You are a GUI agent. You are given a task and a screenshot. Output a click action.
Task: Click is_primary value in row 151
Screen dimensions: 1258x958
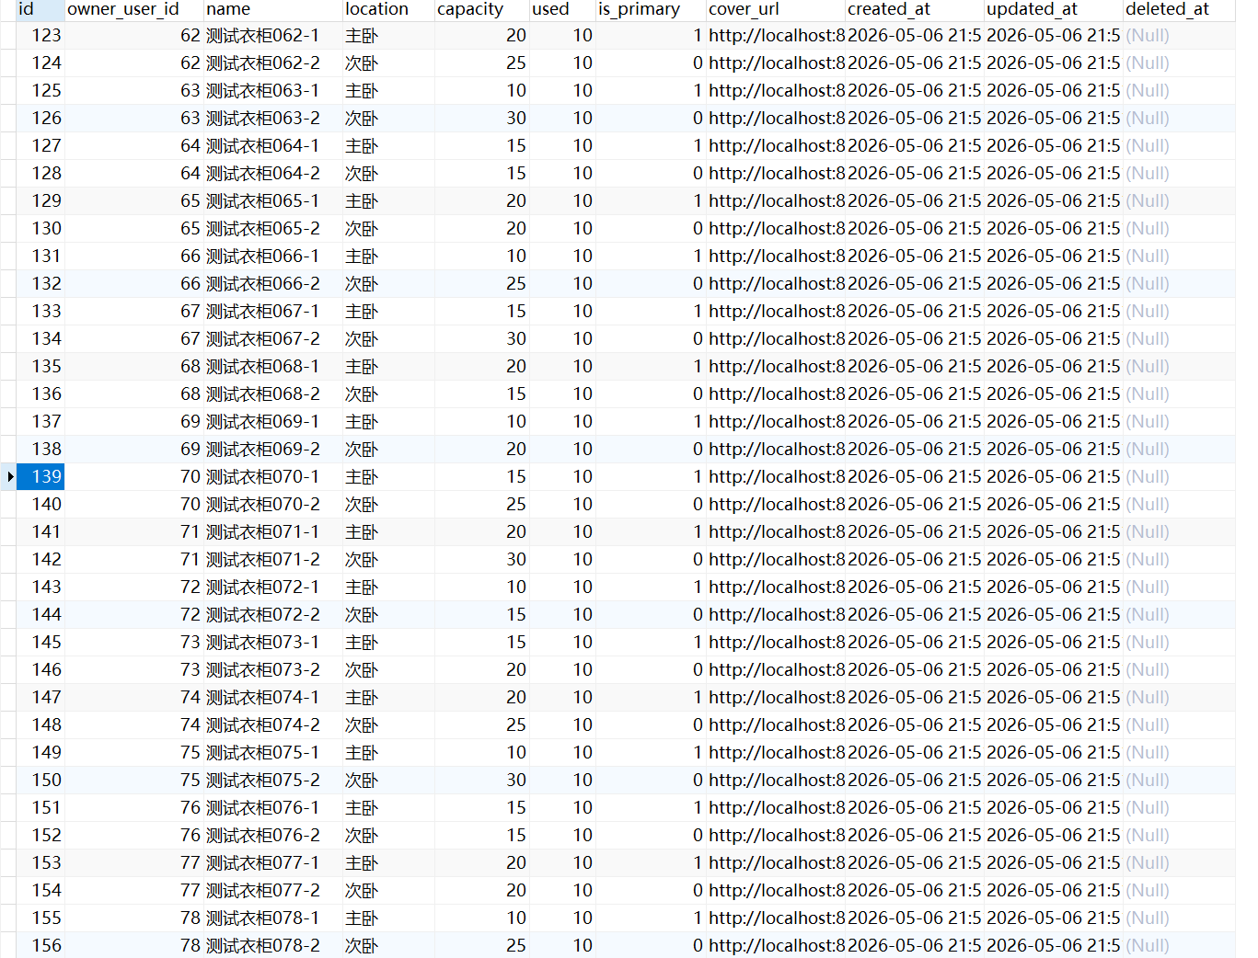tap(651, 807)
